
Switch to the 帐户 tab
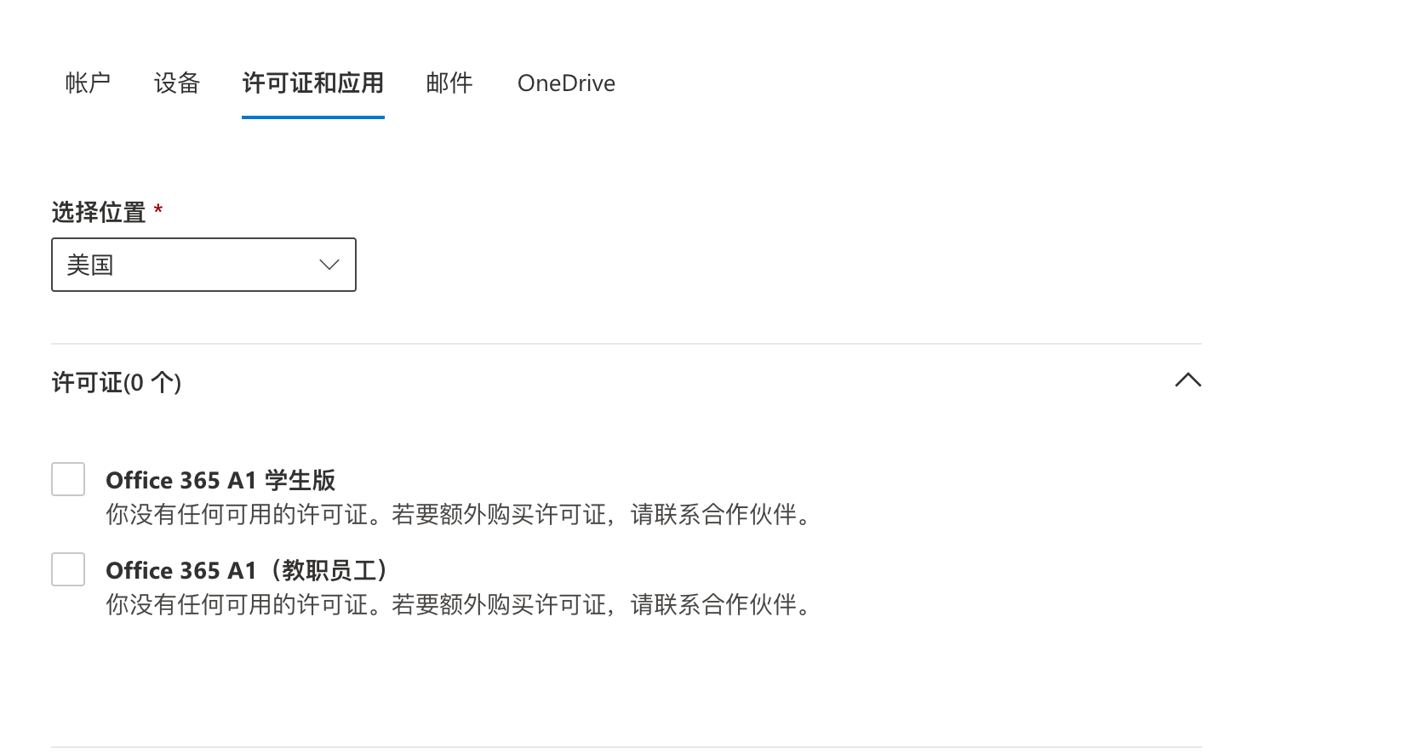click(x=88, y=83)
